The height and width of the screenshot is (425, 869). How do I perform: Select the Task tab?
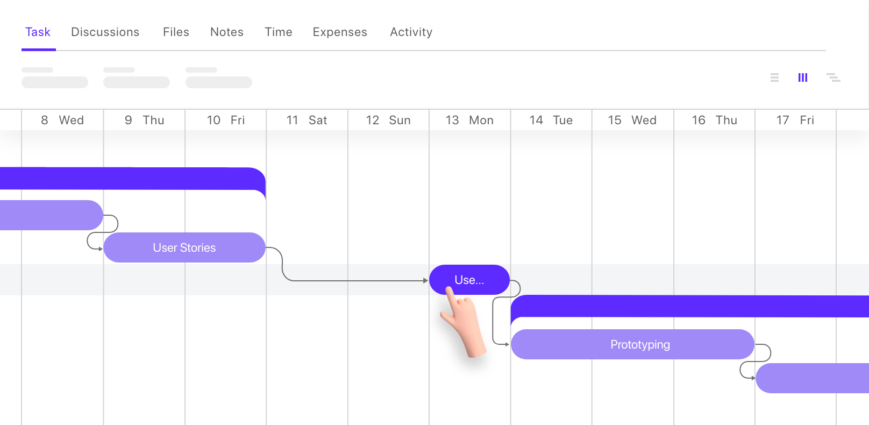point(38,32)
